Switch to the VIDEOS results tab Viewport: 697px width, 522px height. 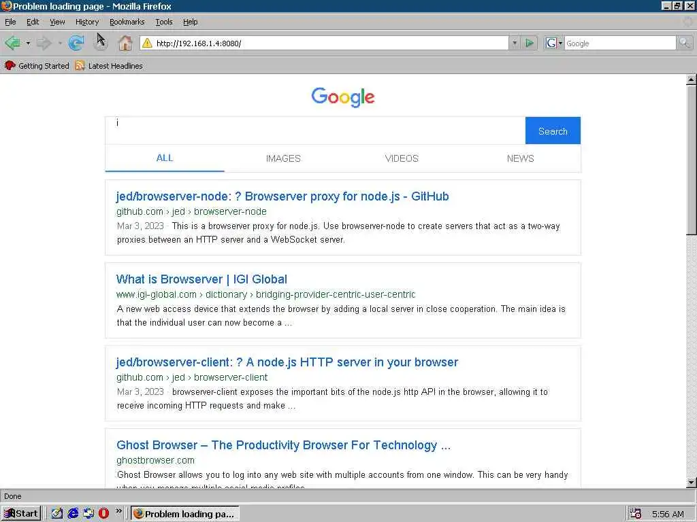[x=402, y=158]
